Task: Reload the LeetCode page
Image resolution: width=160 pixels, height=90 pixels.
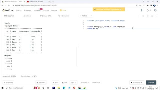Action: 9,5
